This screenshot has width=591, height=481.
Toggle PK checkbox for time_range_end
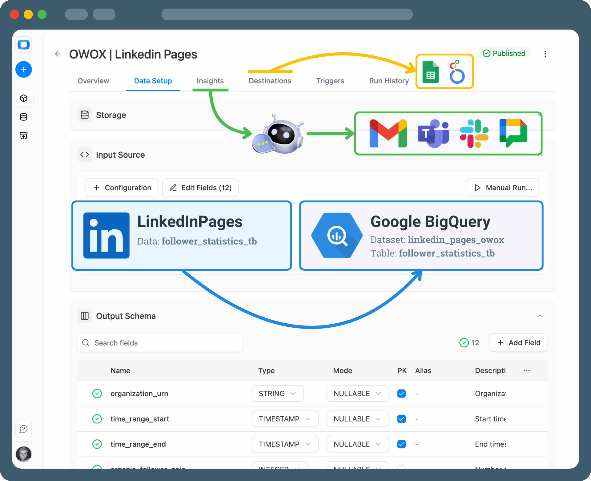[401, 444]
